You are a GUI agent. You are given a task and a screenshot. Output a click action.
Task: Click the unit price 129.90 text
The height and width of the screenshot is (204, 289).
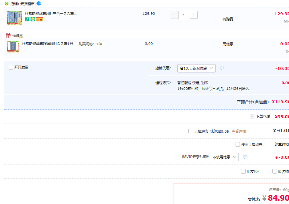pos(149,14)
